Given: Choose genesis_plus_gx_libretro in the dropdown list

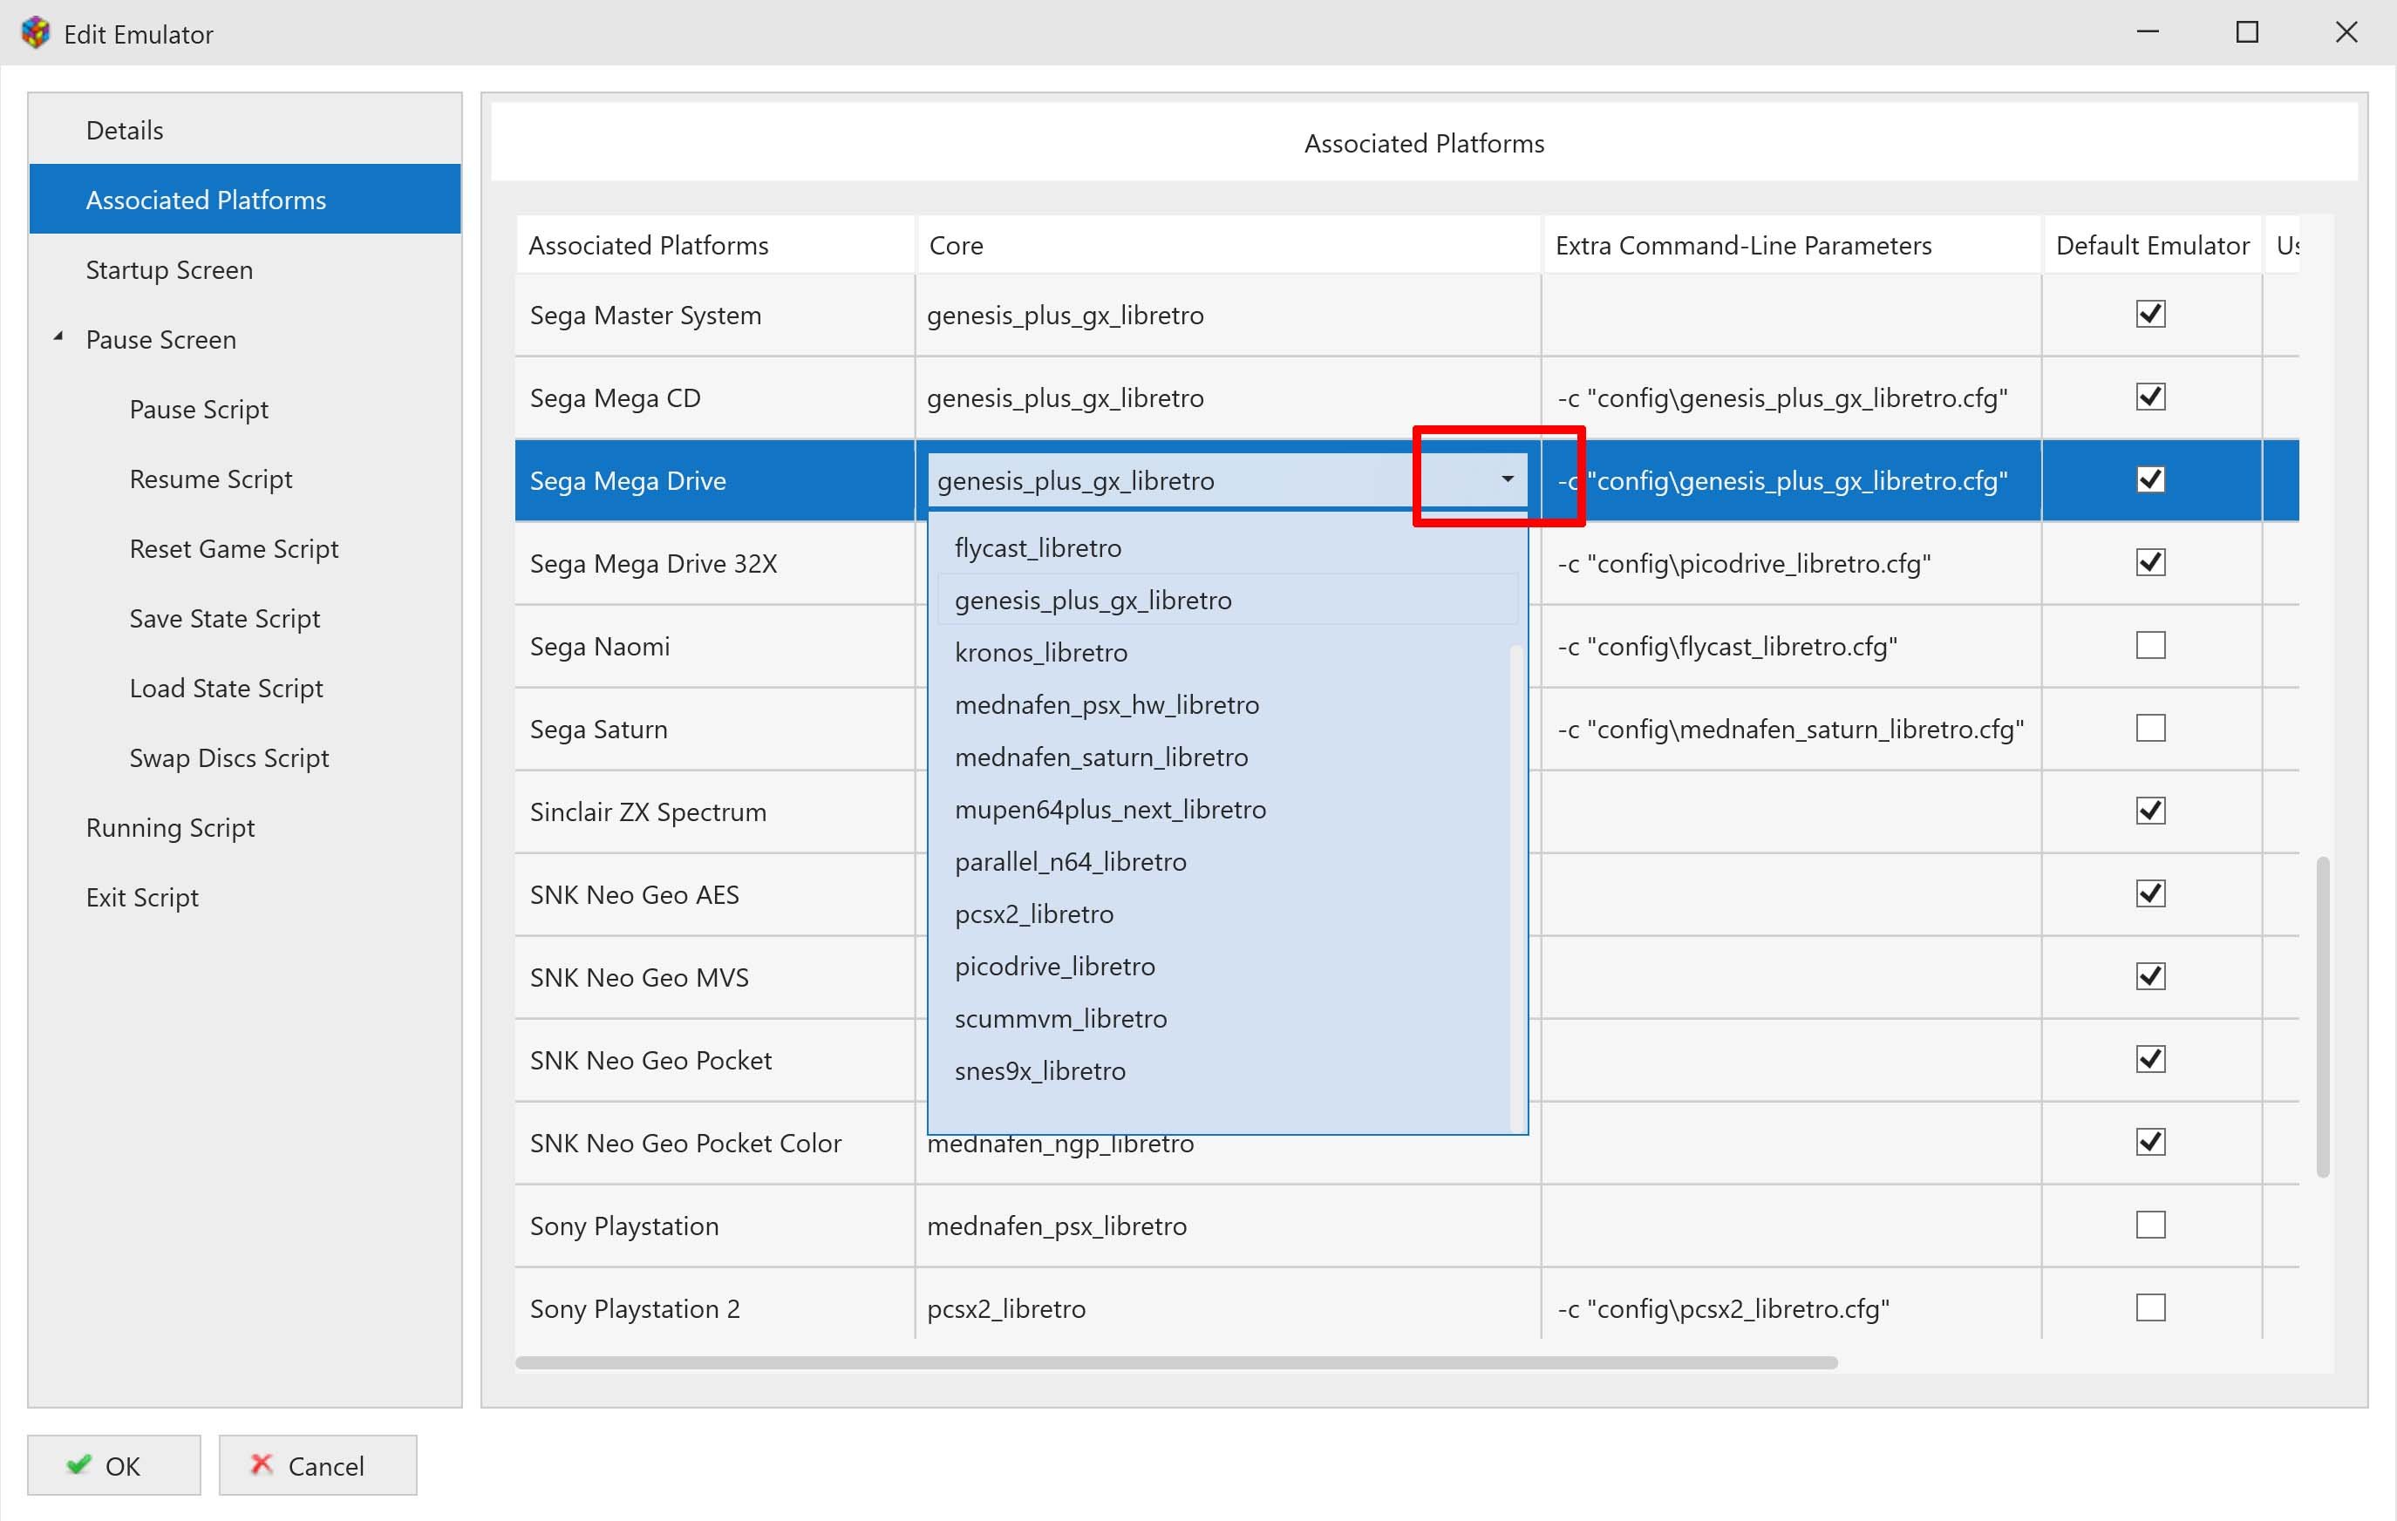Looking at the screenshot, I should point(1226,600).
